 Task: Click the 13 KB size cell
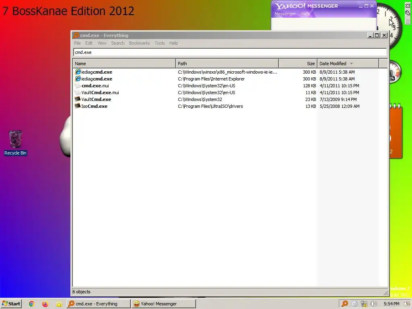[311, 106]
